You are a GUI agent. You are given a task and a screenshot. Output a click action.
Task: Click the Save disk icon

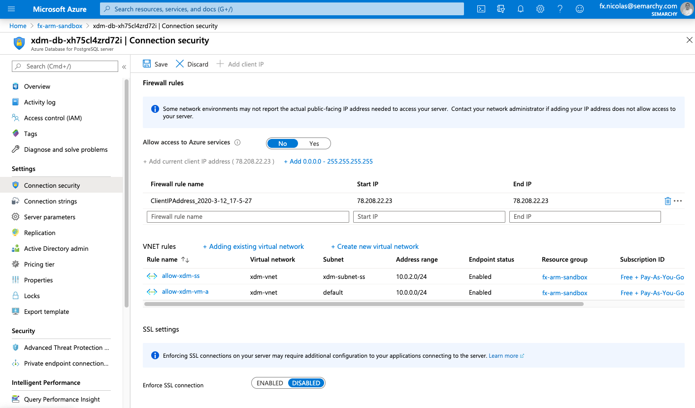(147, 64)
